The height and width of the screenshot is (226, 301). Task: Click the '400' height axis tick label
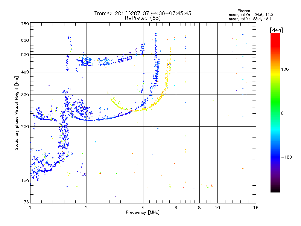25,72
